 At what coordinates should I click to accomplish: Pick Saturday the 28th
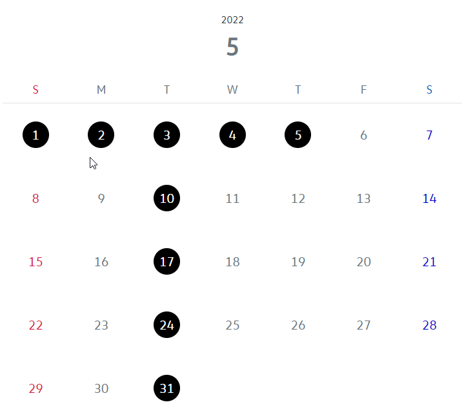click(x=429, y=325)
